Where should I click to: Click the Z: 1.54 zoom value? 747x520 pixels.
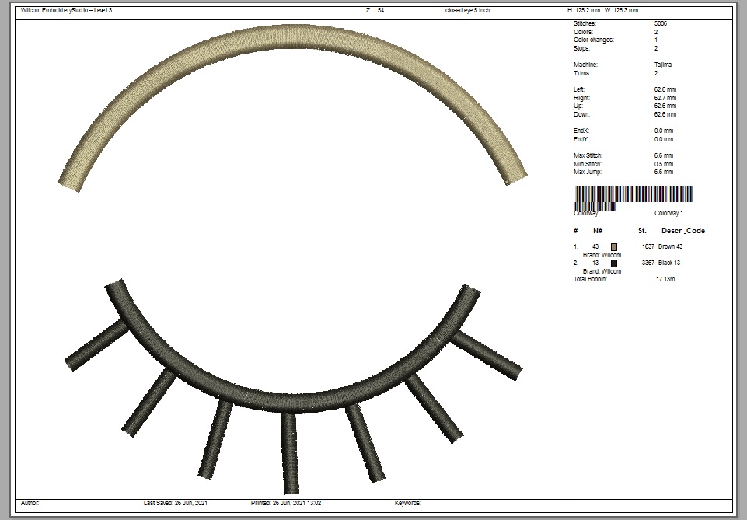coord(375,10)
